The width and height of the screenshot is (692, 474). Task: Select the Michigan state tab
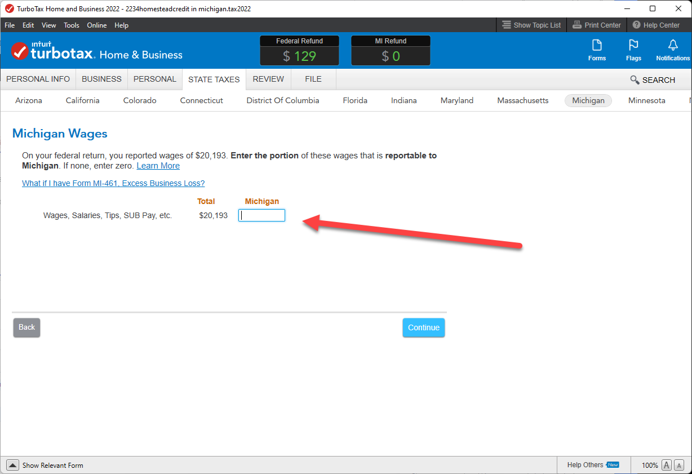[x=588, y=100]
